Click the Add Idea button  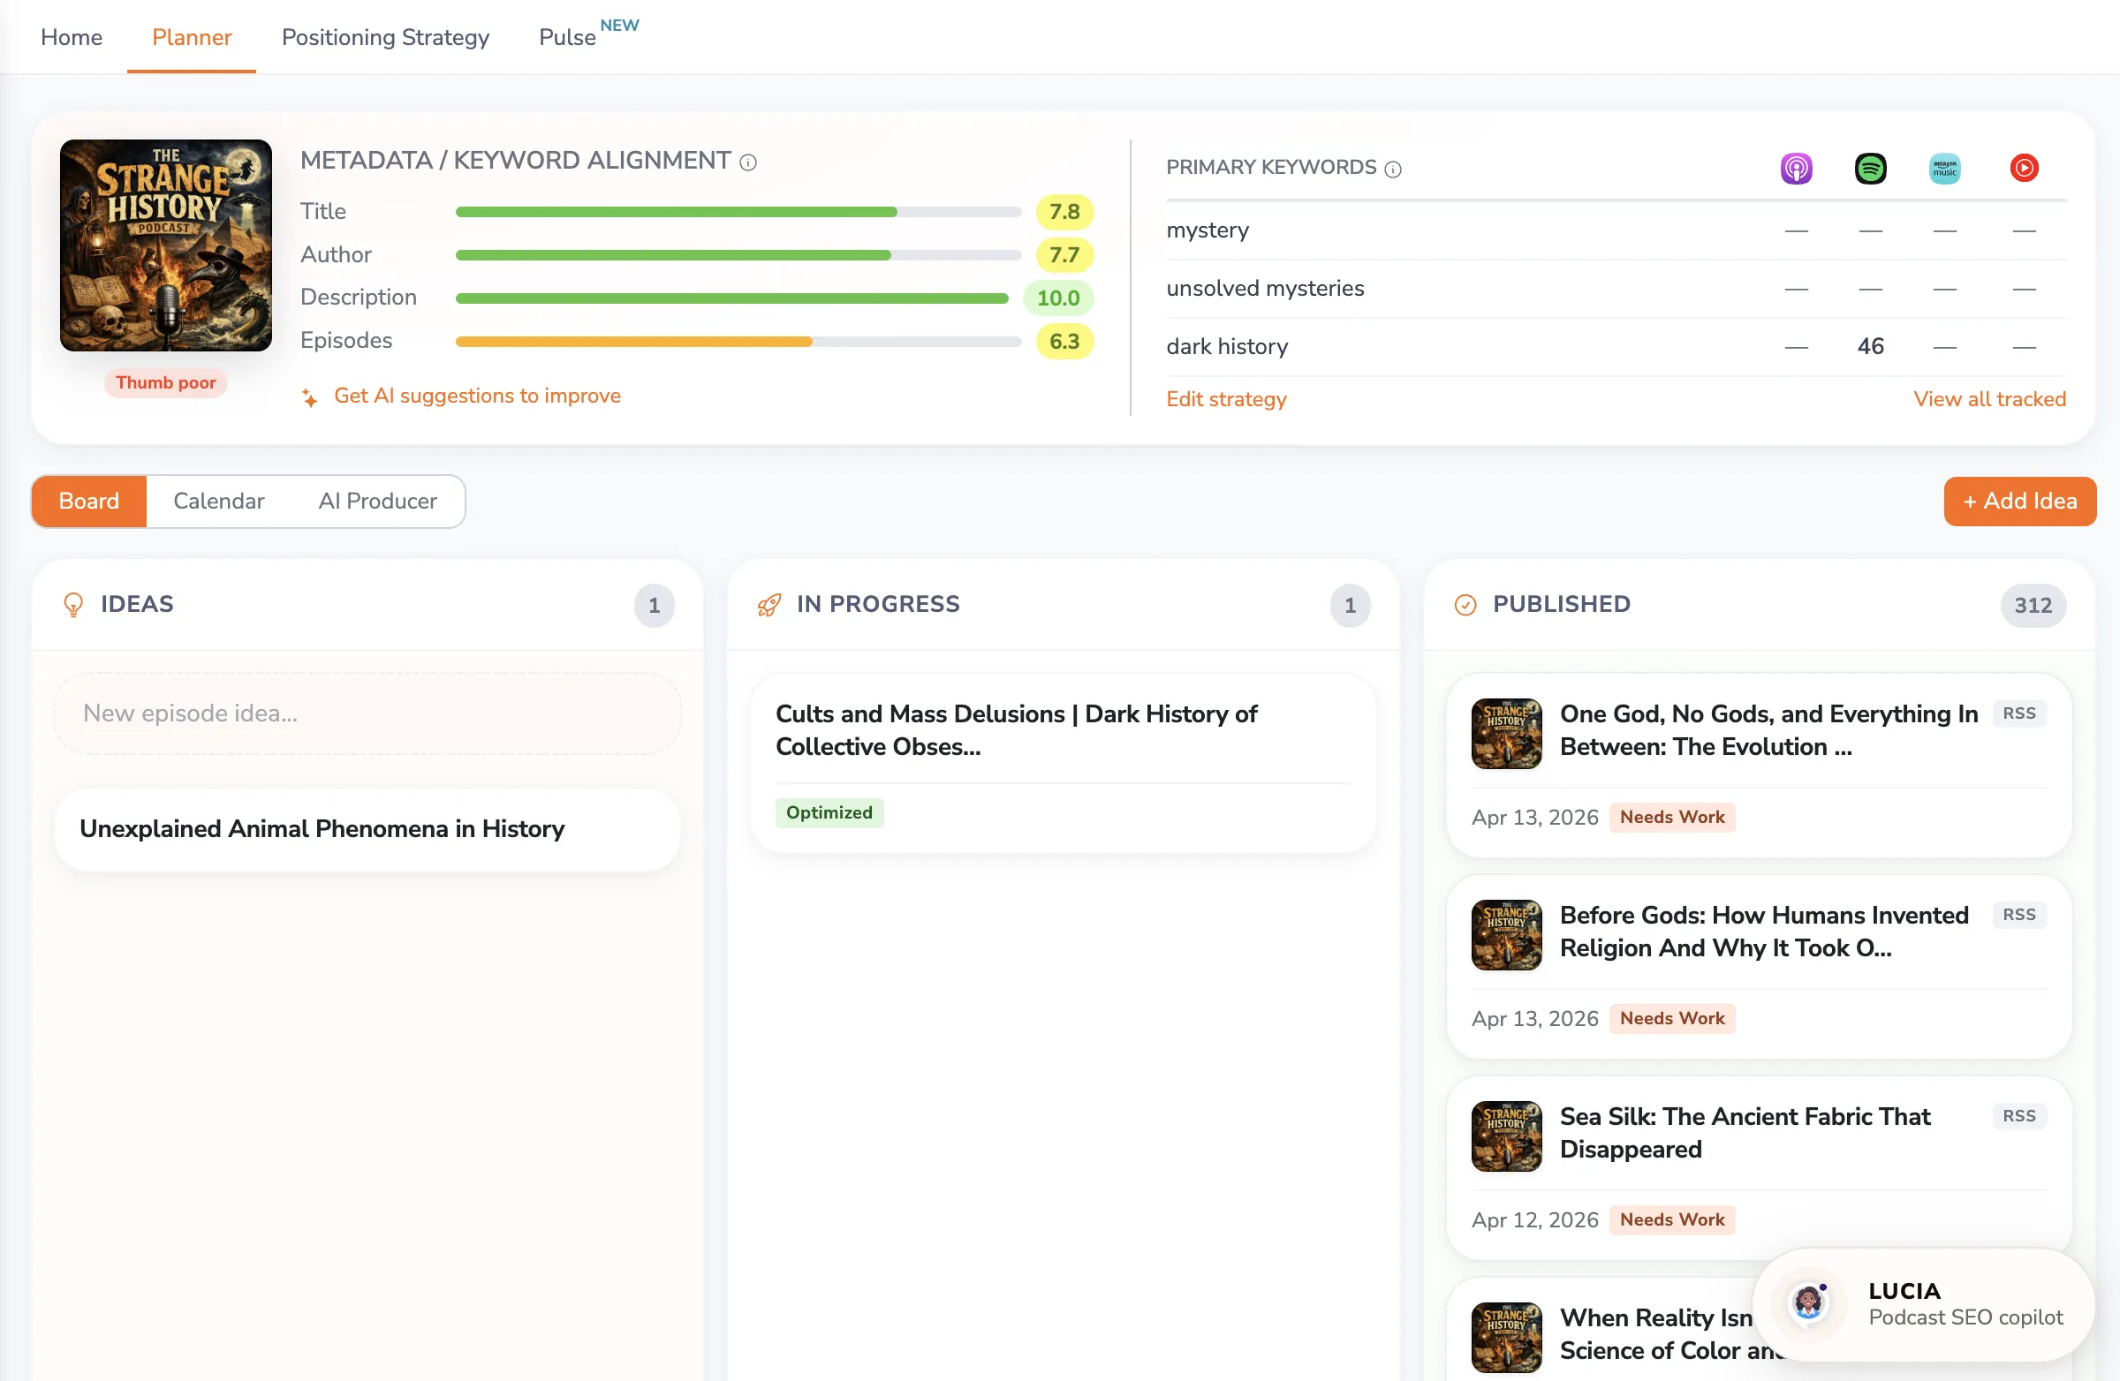click(2019, 502)
